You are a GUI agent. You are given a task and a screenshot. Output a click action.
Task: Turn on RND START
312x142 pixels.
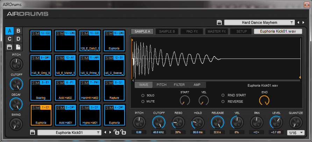point(223,95)
